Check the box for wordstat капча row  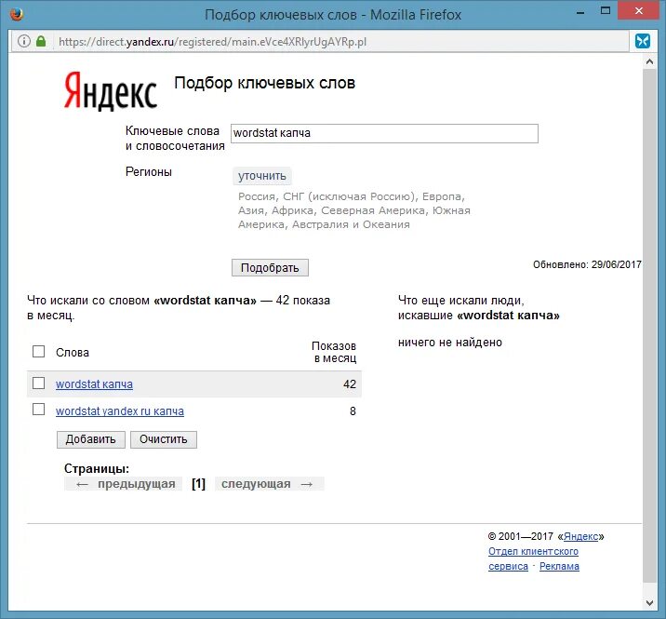pyautogui.click(x=39, y=384)
